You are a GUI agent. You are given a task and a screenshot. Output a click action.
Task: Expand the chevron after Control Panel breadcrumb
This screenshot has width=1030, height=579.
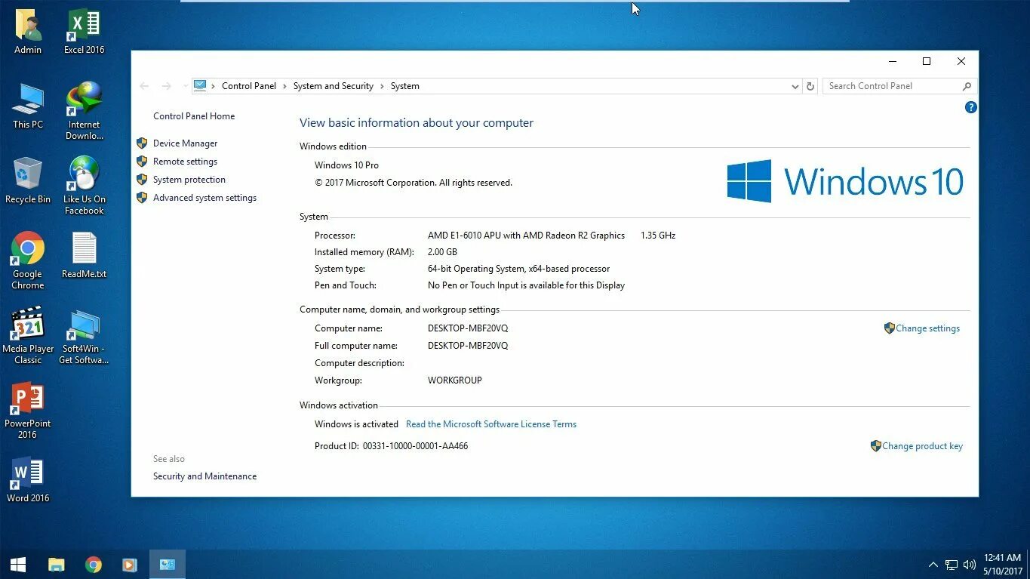click(284, 86)
